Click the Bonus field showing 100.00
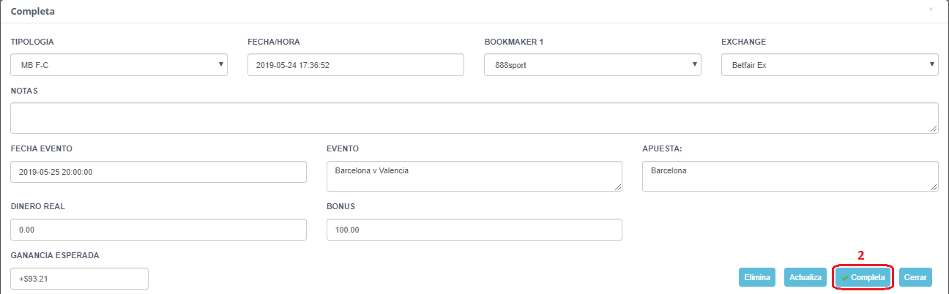 [x=474, y=230]
